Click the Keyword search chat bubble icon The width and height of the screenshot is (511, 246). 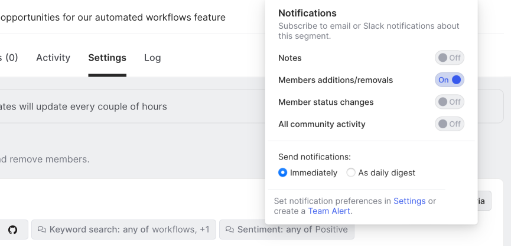coord(41,230)
